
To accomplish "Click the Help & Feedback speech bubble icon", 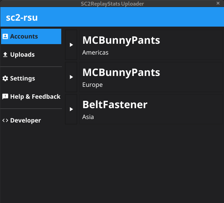I will point(5,97).
